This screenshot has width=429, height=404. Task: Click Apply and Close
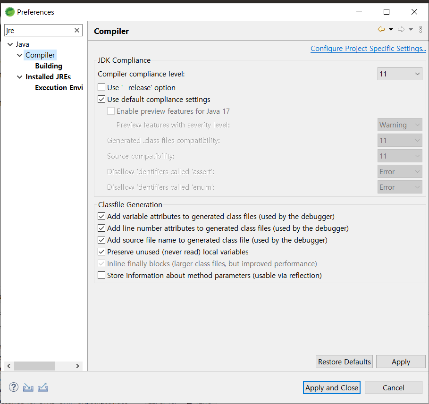point(332,387)
